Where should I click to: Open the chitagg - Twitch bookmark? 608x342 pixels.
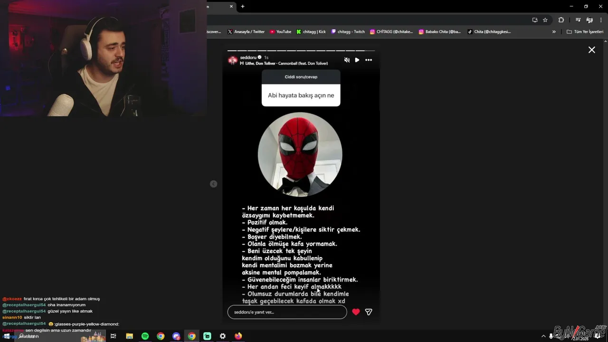pyautogui.click(x=348, y=32)
